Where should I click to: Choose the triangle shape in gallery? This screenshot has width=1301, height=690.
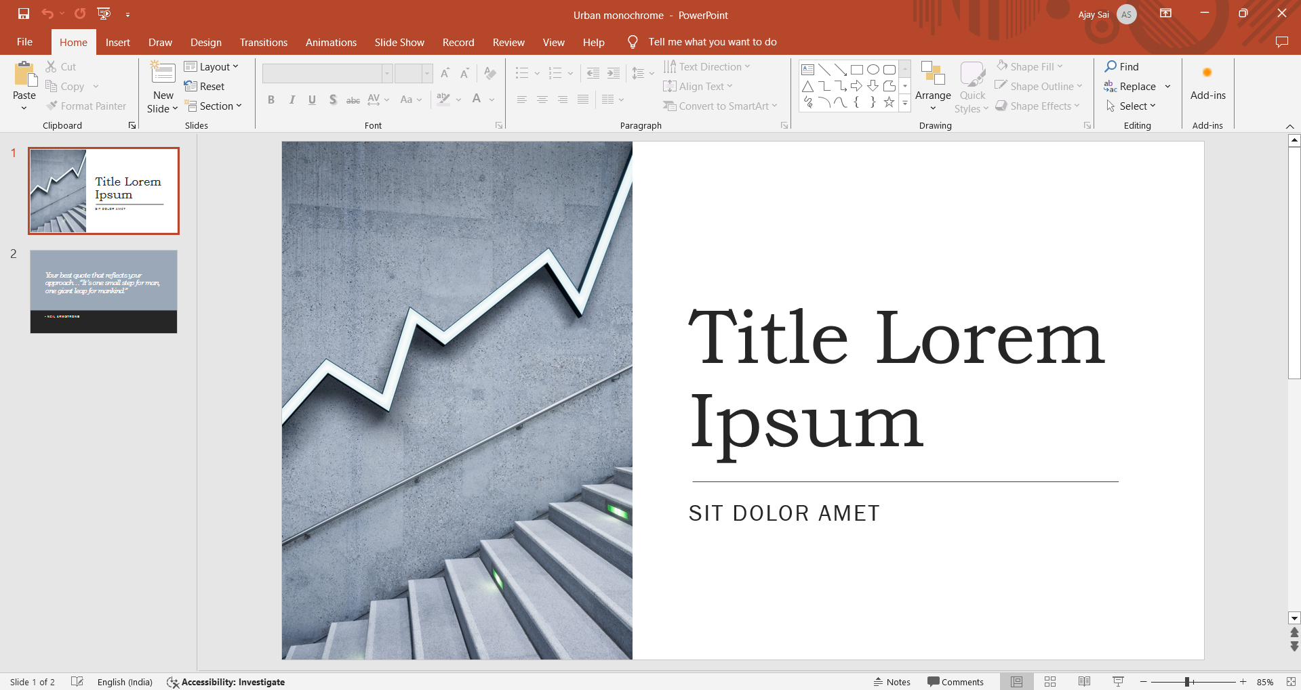click(x=807, y=86)
